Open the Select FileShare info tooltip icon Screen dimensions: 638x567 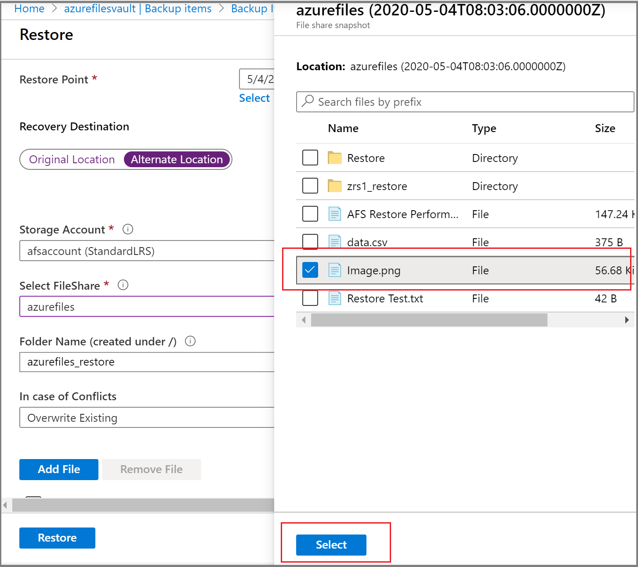point(123,285)
